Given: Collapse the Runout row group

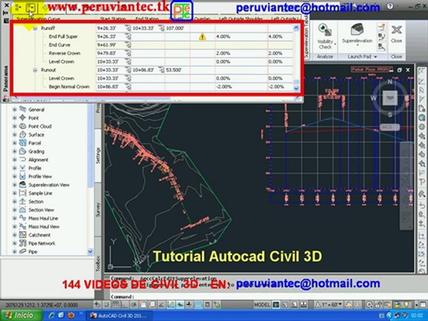Looking at the screenshot, I should click(x=35, y=70).
